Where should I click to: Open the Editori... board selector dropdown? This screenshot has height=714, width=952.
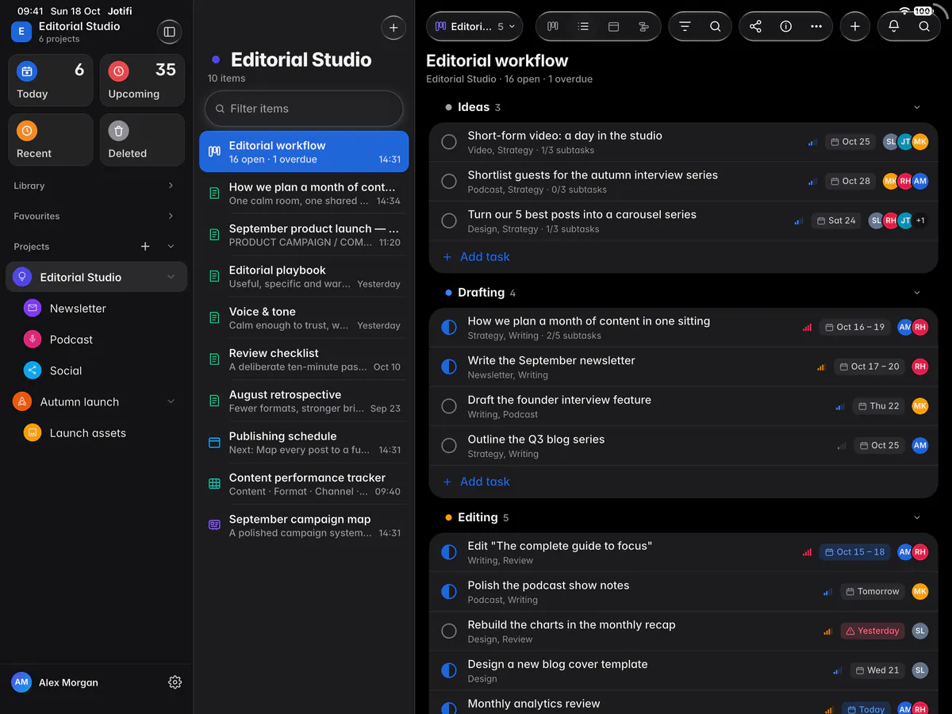tap(474, 26)
